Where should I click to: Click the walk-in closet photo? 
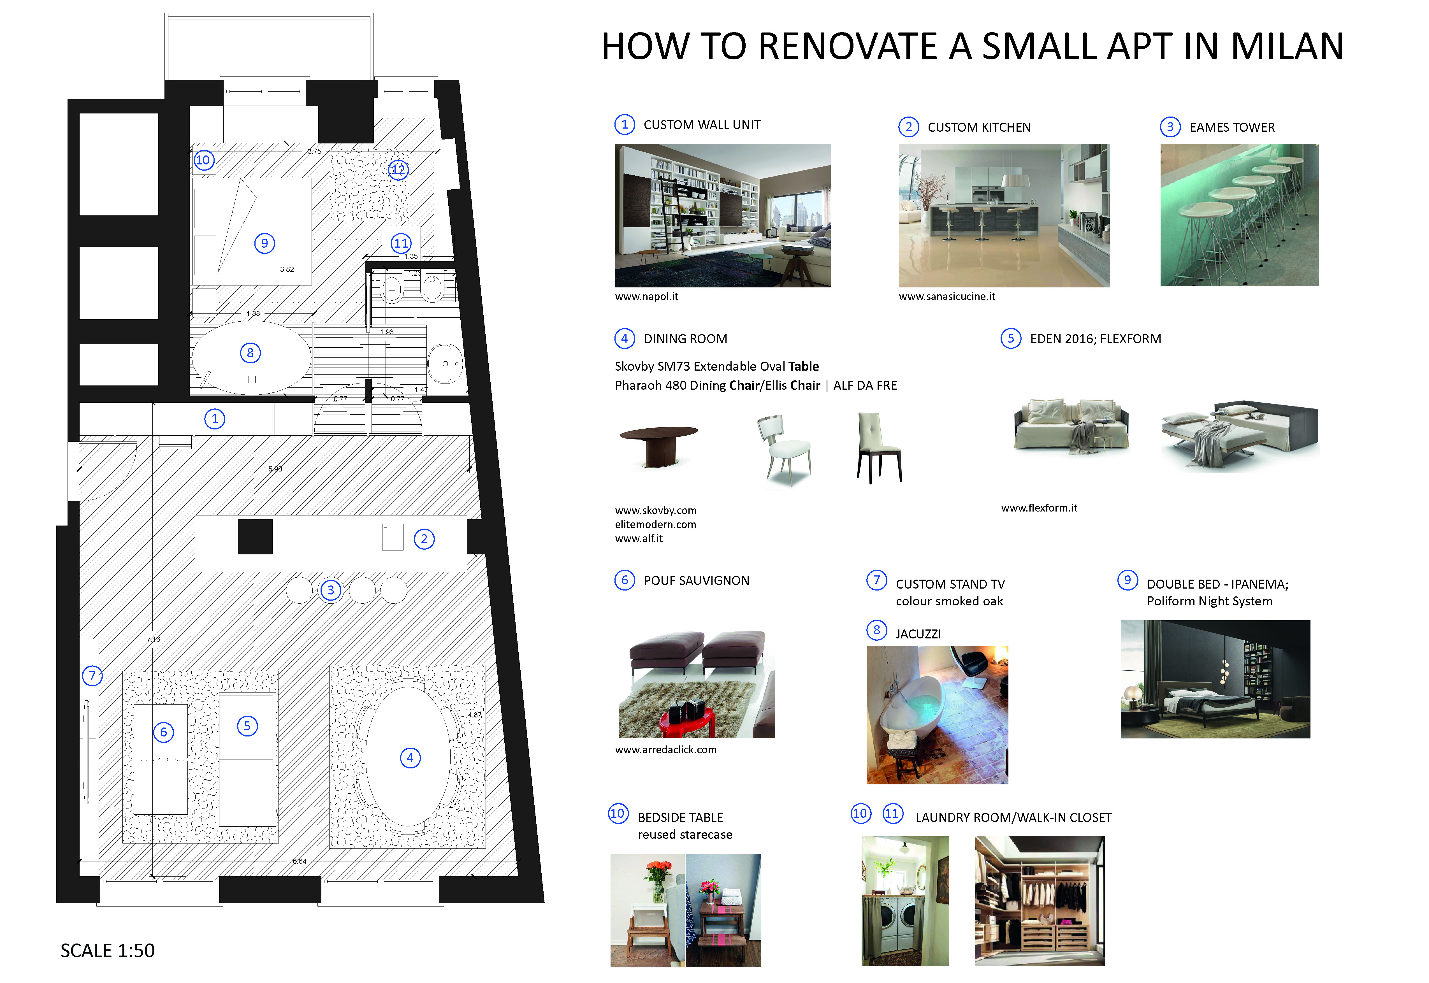click(1040, 900)
